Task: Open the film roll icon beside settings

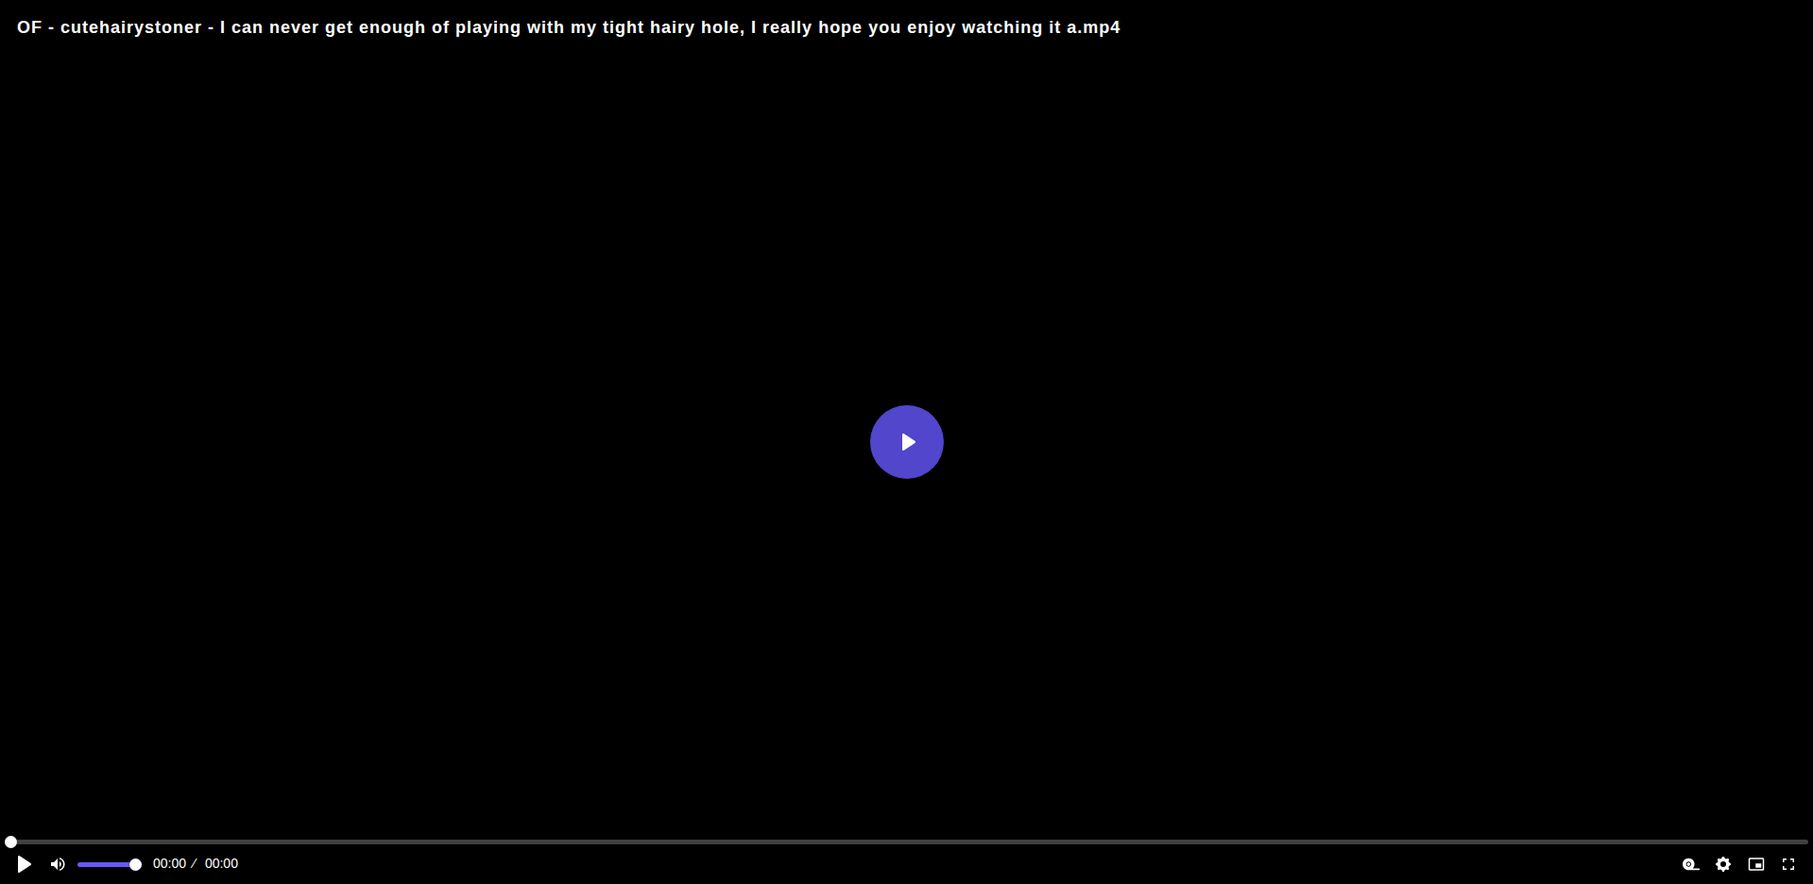Action: pyautogui.click(x=1690, y=864)
